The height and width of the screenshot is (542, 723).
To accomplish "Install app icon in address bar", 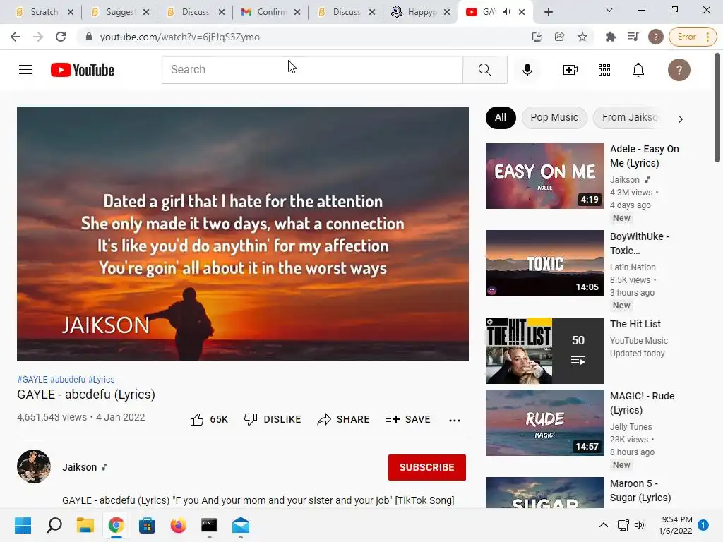I will [537, 37].
